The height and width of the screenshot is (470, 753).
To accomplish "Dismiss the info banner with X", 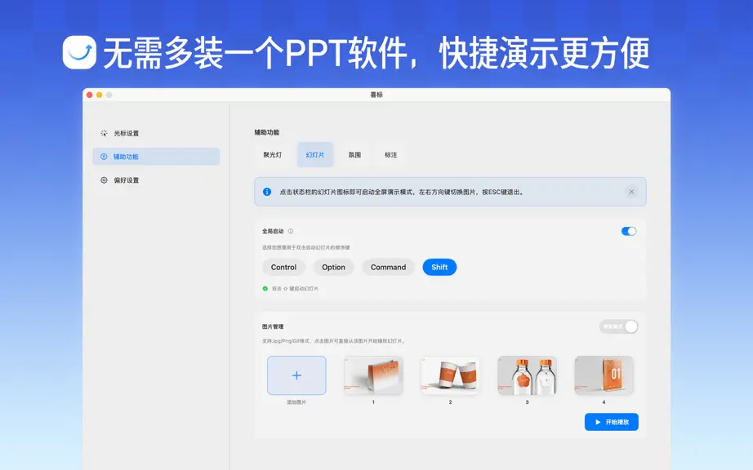I will tap(631, 192).
